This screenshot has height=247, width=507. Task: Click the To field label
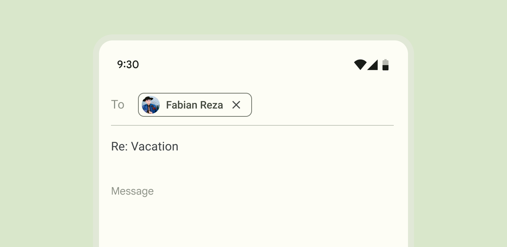click(x=118, y=105)
